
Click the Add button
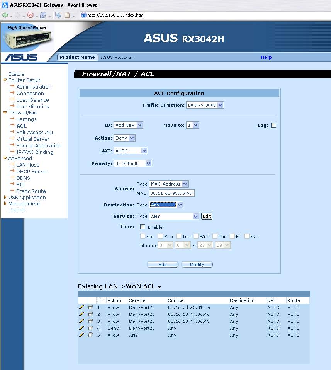click(x=163, y=264)
